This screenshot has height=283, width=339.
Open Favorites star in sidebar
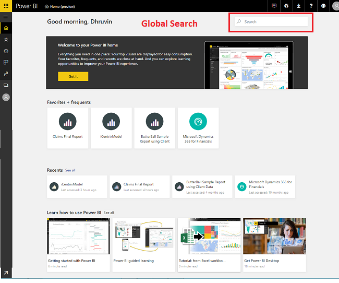click(x=6, y=39)
